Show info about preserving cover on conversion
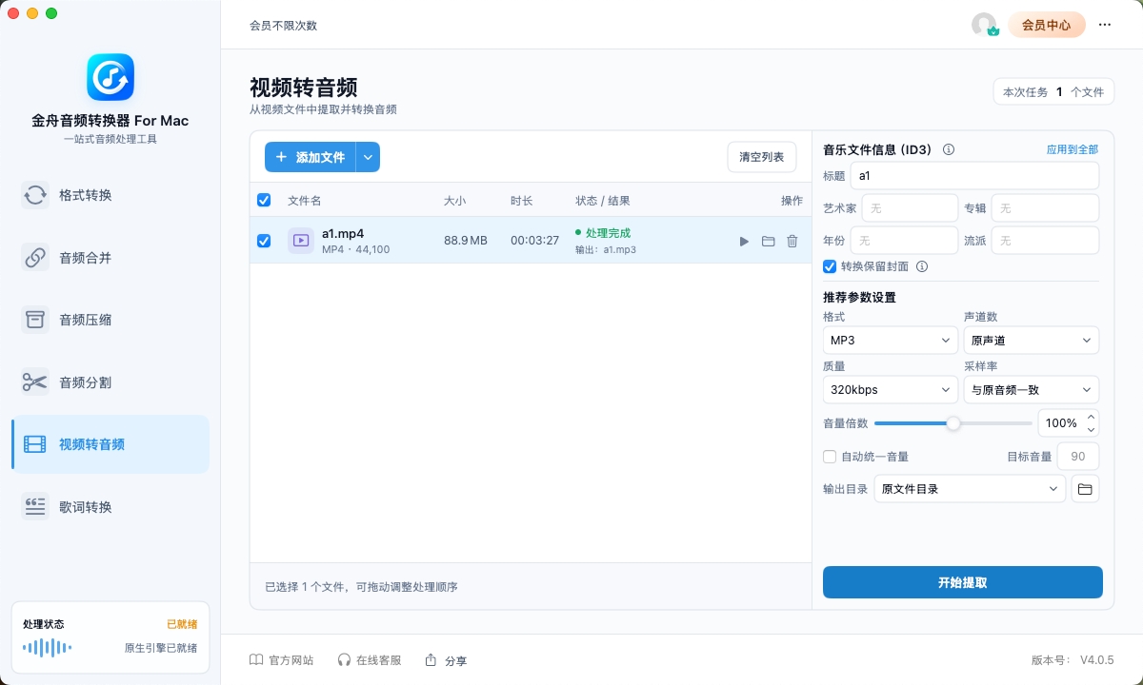The height and width of the screenshot is (685, 1143). pos(922,266)
